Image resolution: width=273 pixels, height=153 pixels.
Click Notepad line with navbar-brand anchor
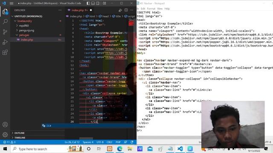click(175, 64)
